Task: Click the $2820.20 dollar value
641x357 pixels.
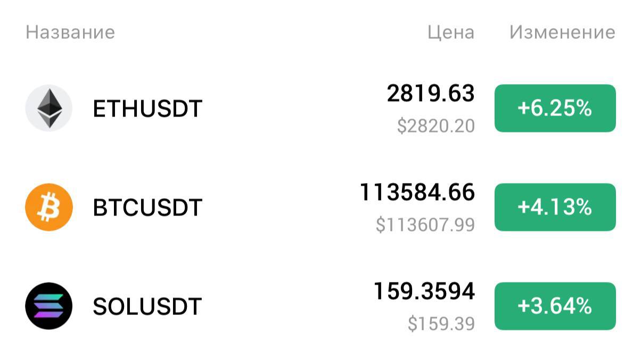Action: (435, 126)
